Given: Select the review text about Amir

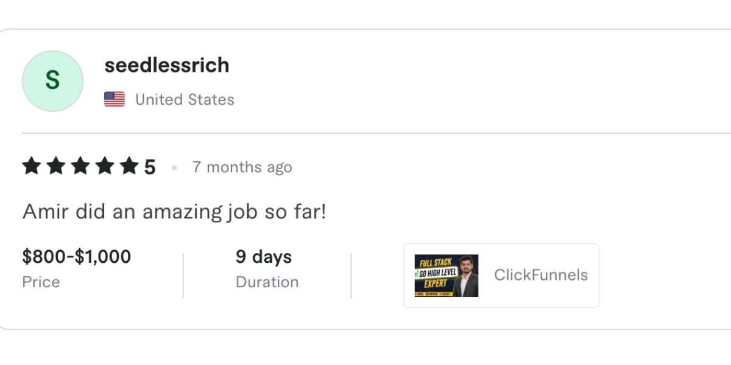Looking at the screenshot, I should point(174,212).
